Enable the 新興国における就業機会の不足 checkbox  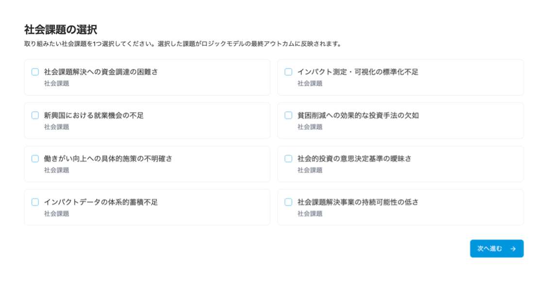(x=35, y=116)
